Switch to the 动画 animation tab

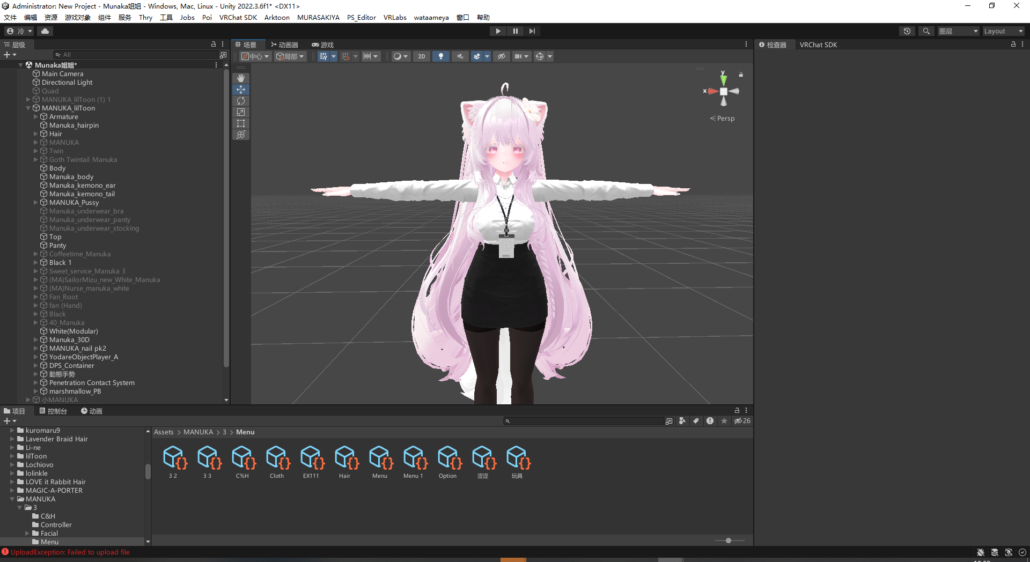point(92,411)
